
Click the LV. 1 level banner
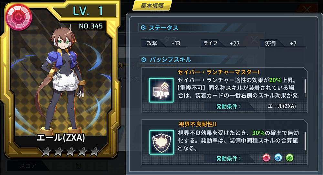[87, 11]
